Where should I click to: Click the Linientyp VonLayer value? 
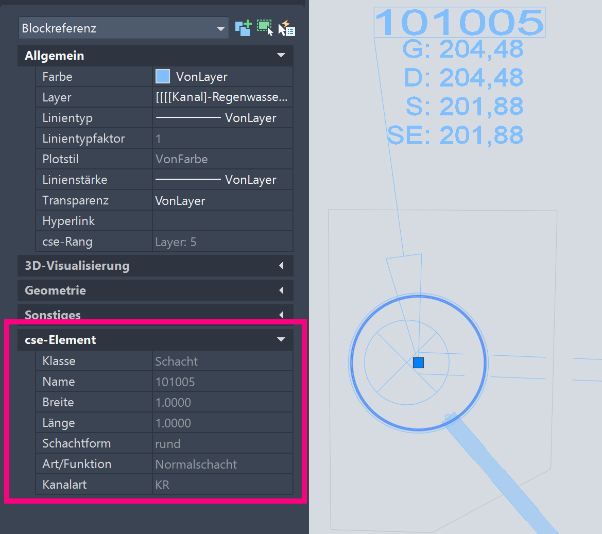pos(222,118)
